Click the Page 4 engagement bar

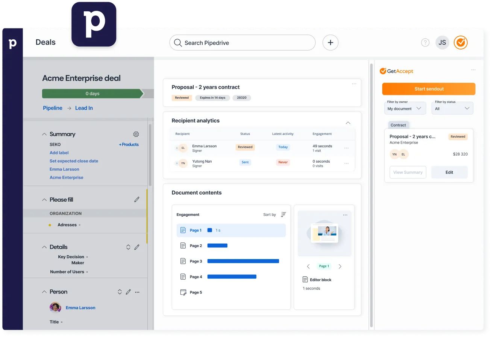pyautogui.click(x=232, y=277)
